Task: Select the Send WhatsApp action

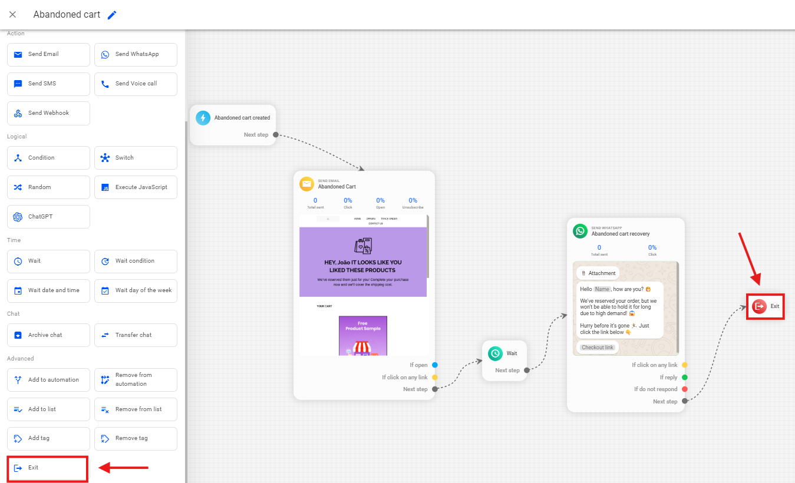Action: coord(136,54)
